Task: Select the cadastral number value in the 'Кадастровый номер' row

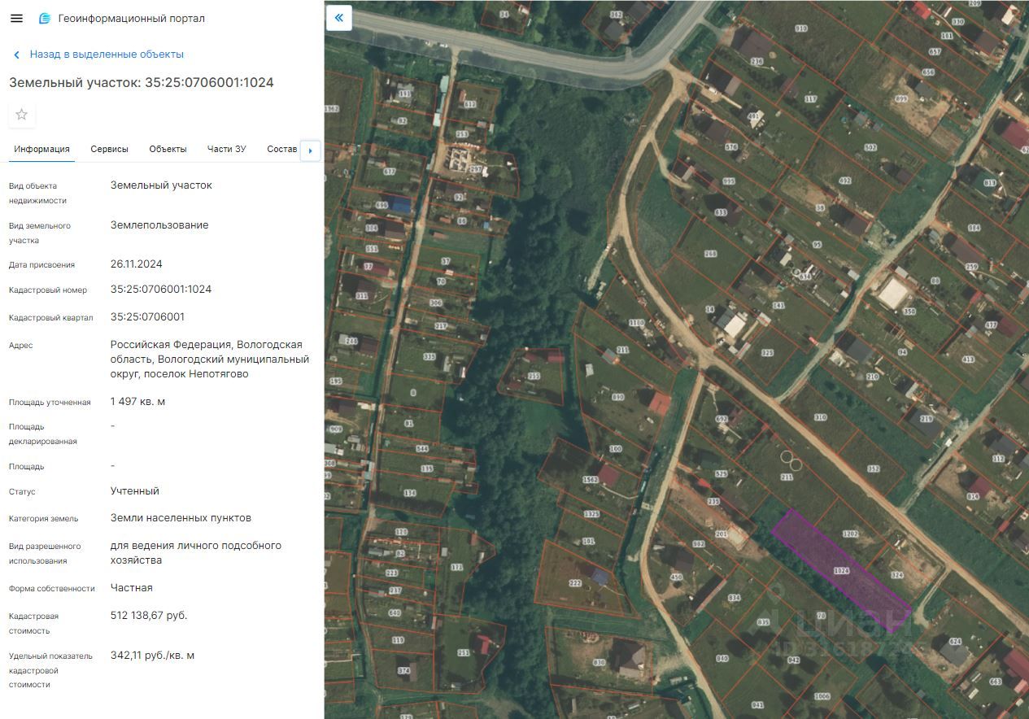Action: (161, 290)
